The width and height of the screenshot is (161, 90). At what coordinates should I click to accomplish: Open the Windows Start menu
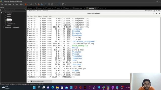tap(34, 87)
